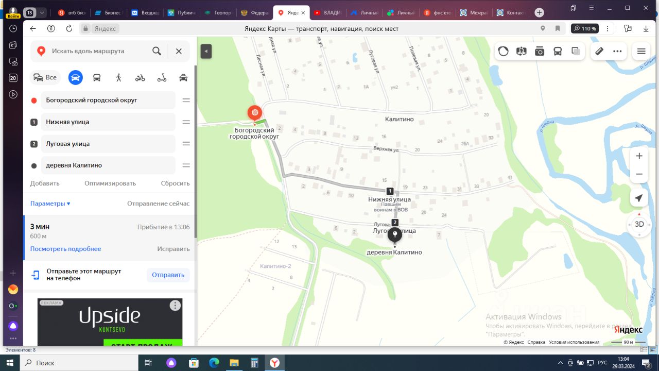
Task: Click the Искать вдоль маршрута search field
Action: [98, 51]
